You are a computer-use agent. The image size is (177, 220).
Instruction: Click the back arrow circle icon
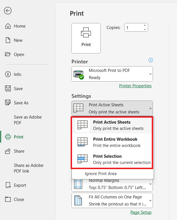coord(8,11)
